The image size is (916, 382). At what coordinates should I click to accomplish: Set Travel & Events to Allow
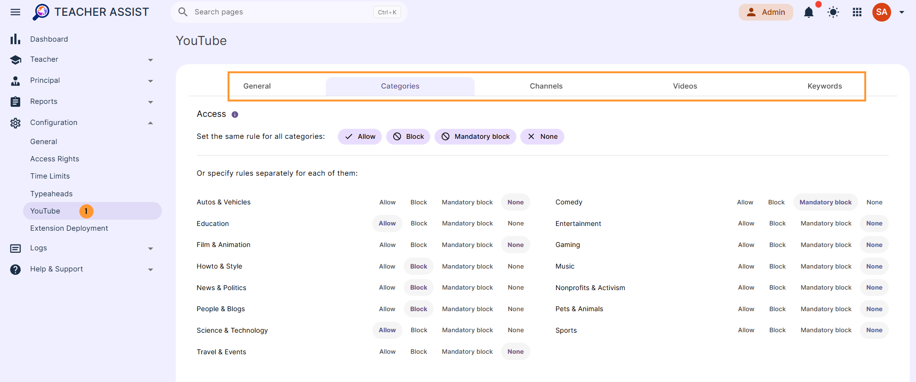(x=388, y=352)
